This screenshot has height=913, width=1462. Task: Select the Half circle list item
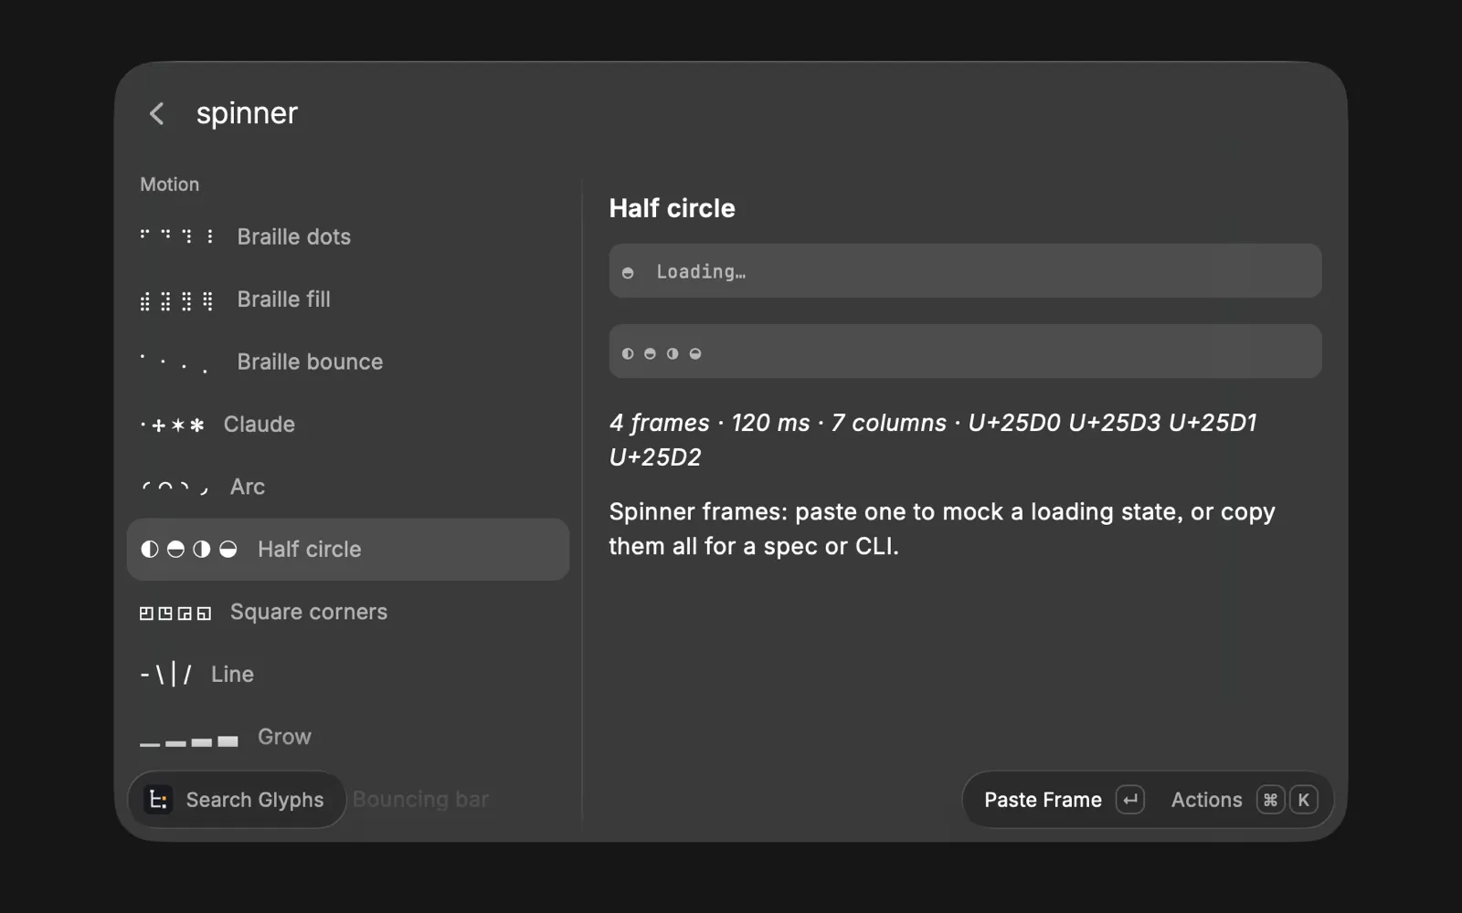pyautogui.click(x=347, y=550)
